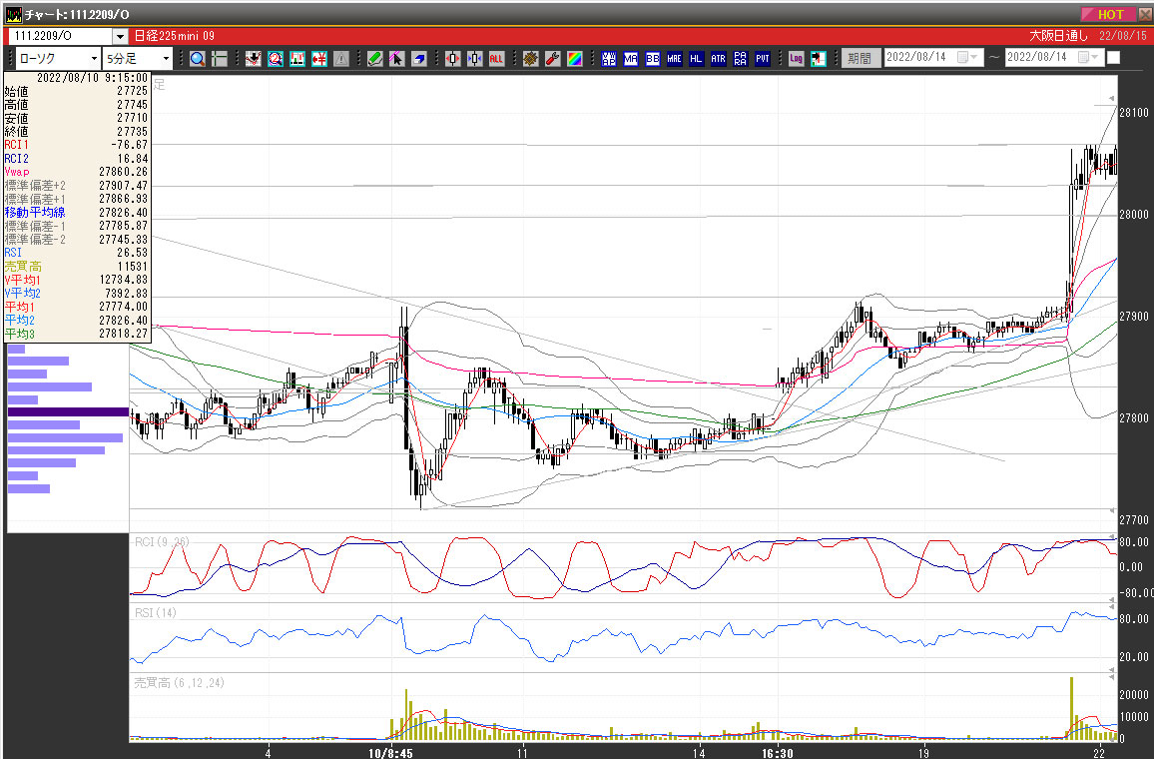The width and height of the screenshot is (1154, 759).
Task: Select the blue eraser tool
Action: click(x=418, y=59)
